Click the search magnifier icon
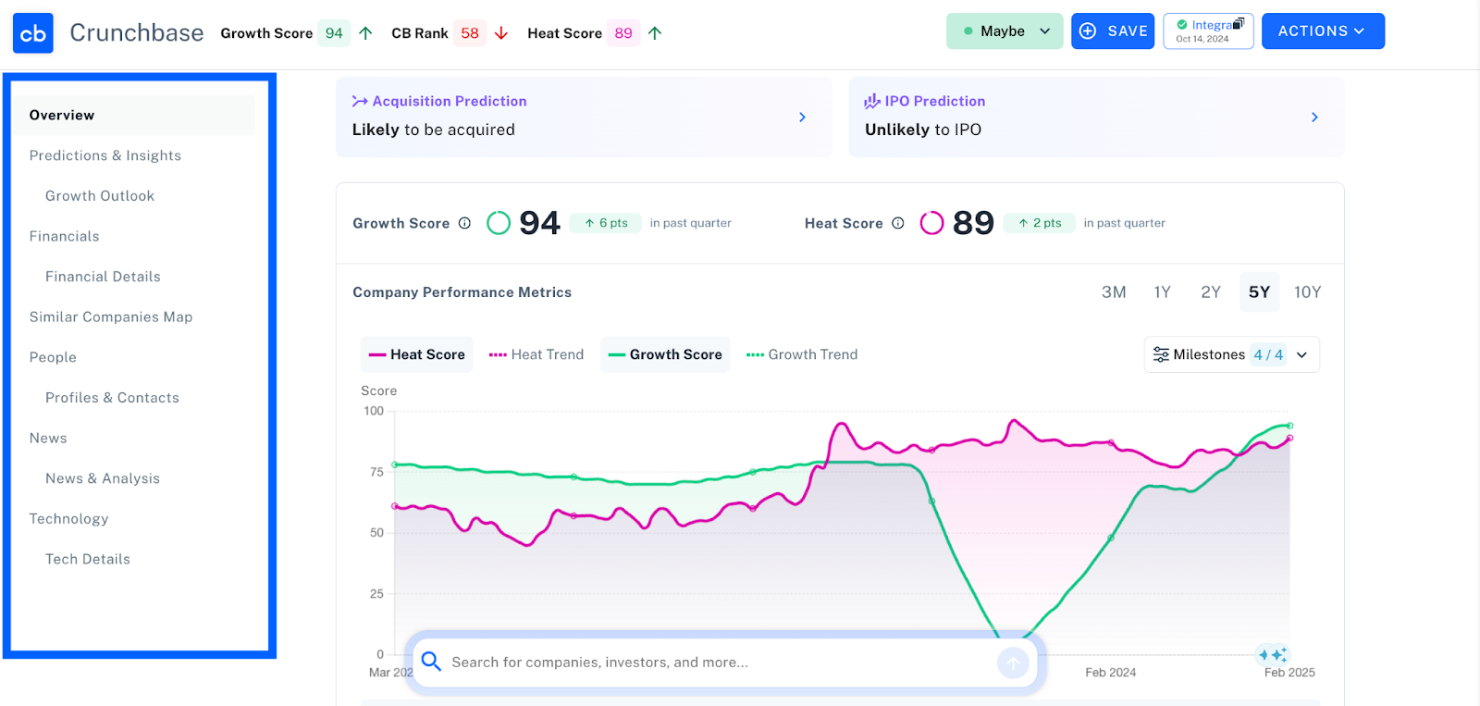The width and height of the screenshot is (1480, 706). pyautogui.click(x=431, y=662)
